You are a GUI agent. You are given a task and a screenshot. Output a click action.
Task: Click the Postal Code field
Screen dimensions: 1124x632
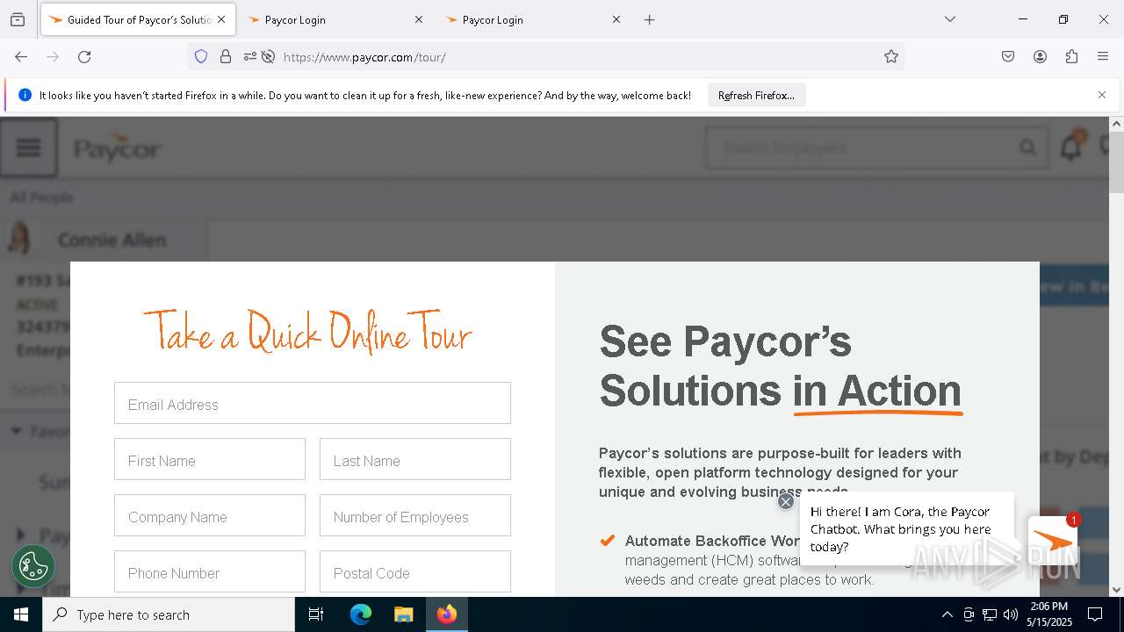415,572
